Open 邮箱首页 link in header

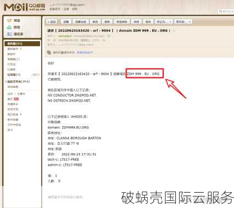[x=55, y=9]
